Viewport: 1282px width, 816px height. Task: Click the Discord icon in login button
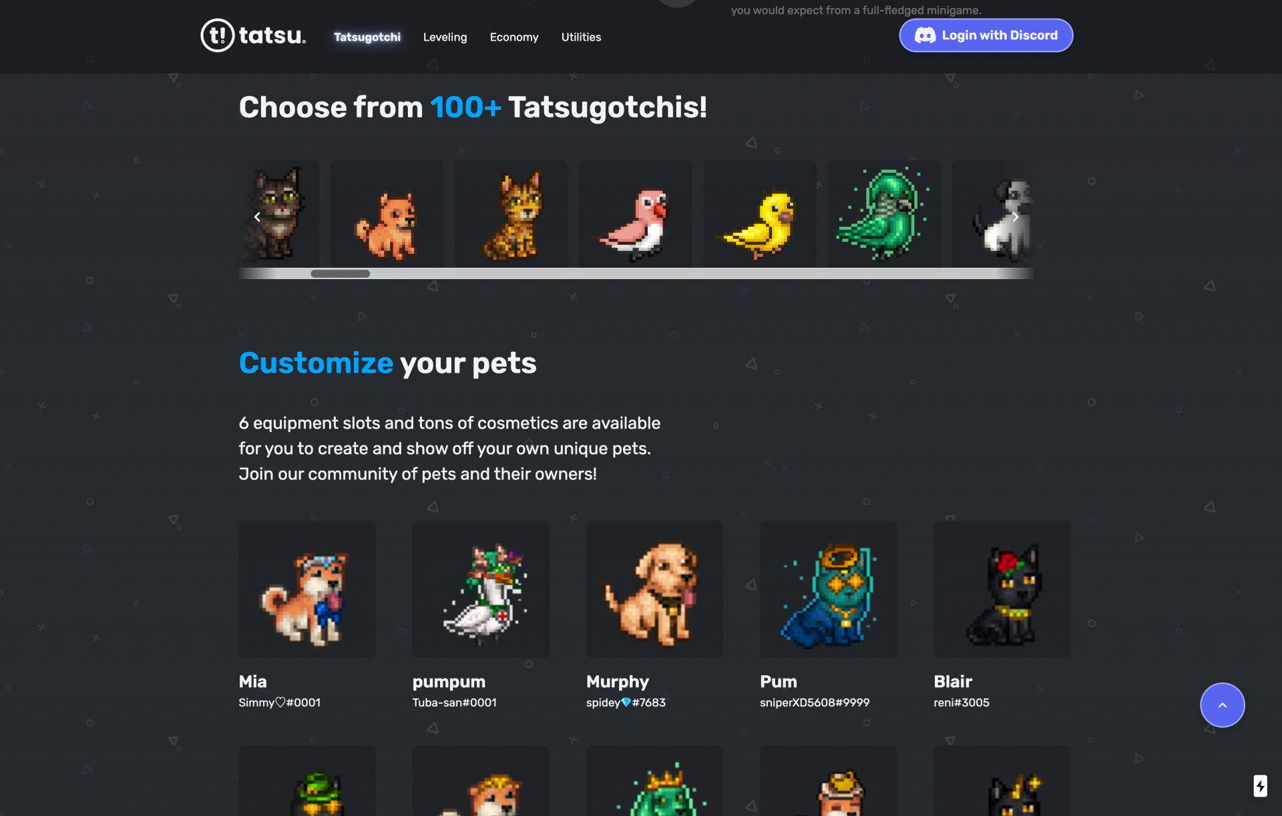pyautogui.click(x=925, y=35)
